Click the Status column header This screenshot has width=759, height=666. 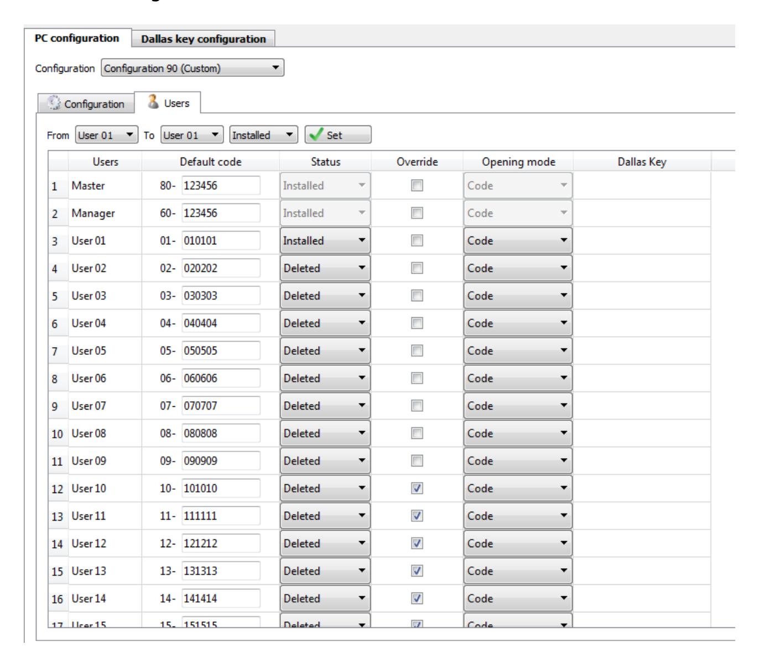(325, 162)
